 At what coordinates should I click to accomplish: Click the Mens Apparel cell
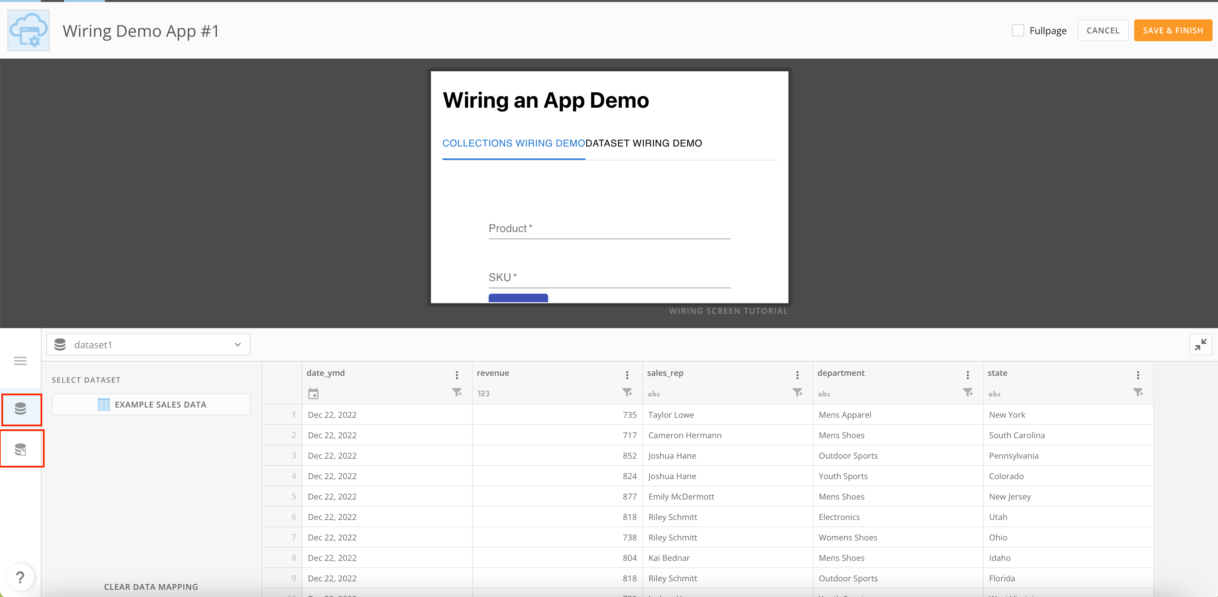(x=897, y=415)
